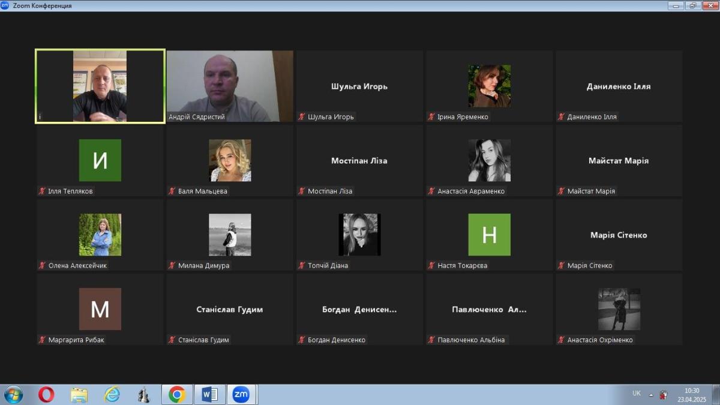This screenshot has width=720, height=405.
Task: Switch to Google Chrome in taskbar
Action: [177, 394]
